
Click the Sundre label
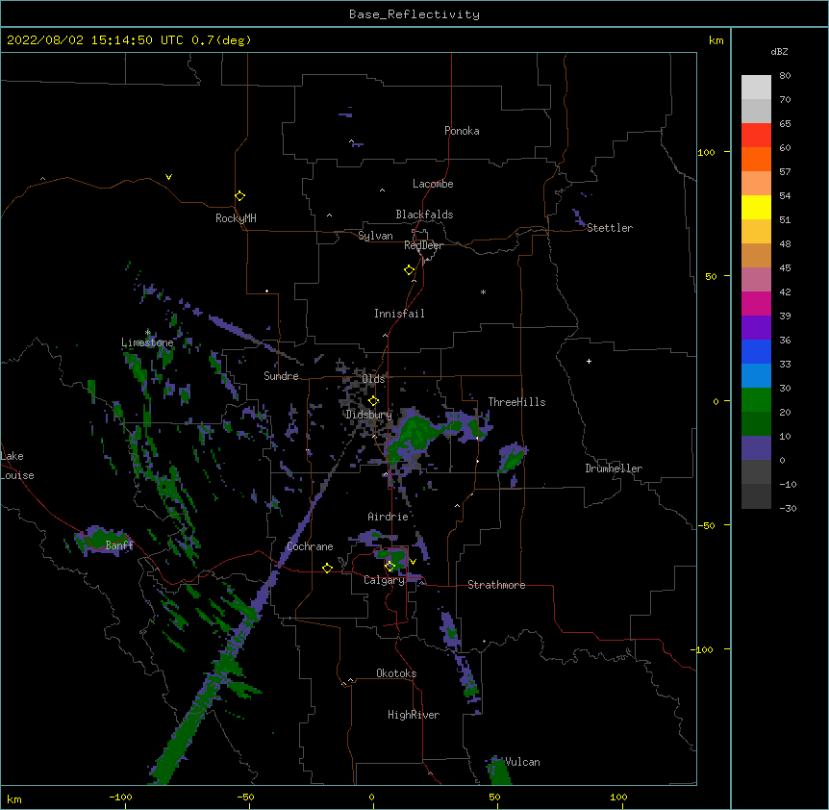[281, 376]
